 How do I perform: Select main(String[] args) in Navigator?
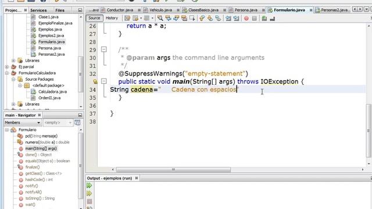pyautogui.click(x=41, y=149)
